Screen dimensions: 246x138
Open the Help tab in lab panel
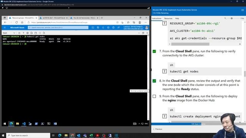tap(177, 18)
